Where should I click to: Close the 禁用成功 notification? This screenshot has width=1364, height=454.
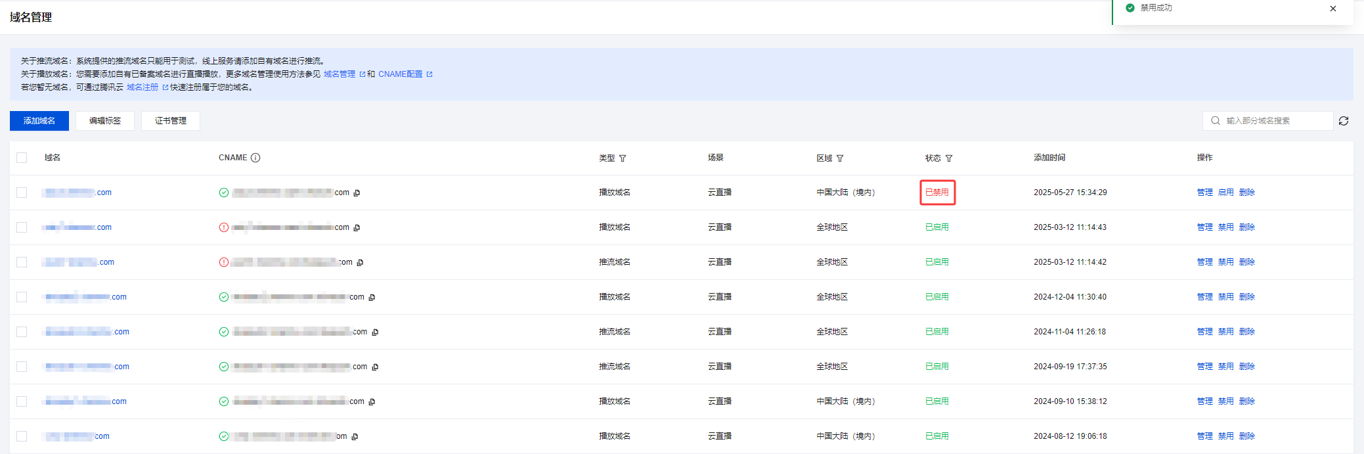[x=1332, y=9]
